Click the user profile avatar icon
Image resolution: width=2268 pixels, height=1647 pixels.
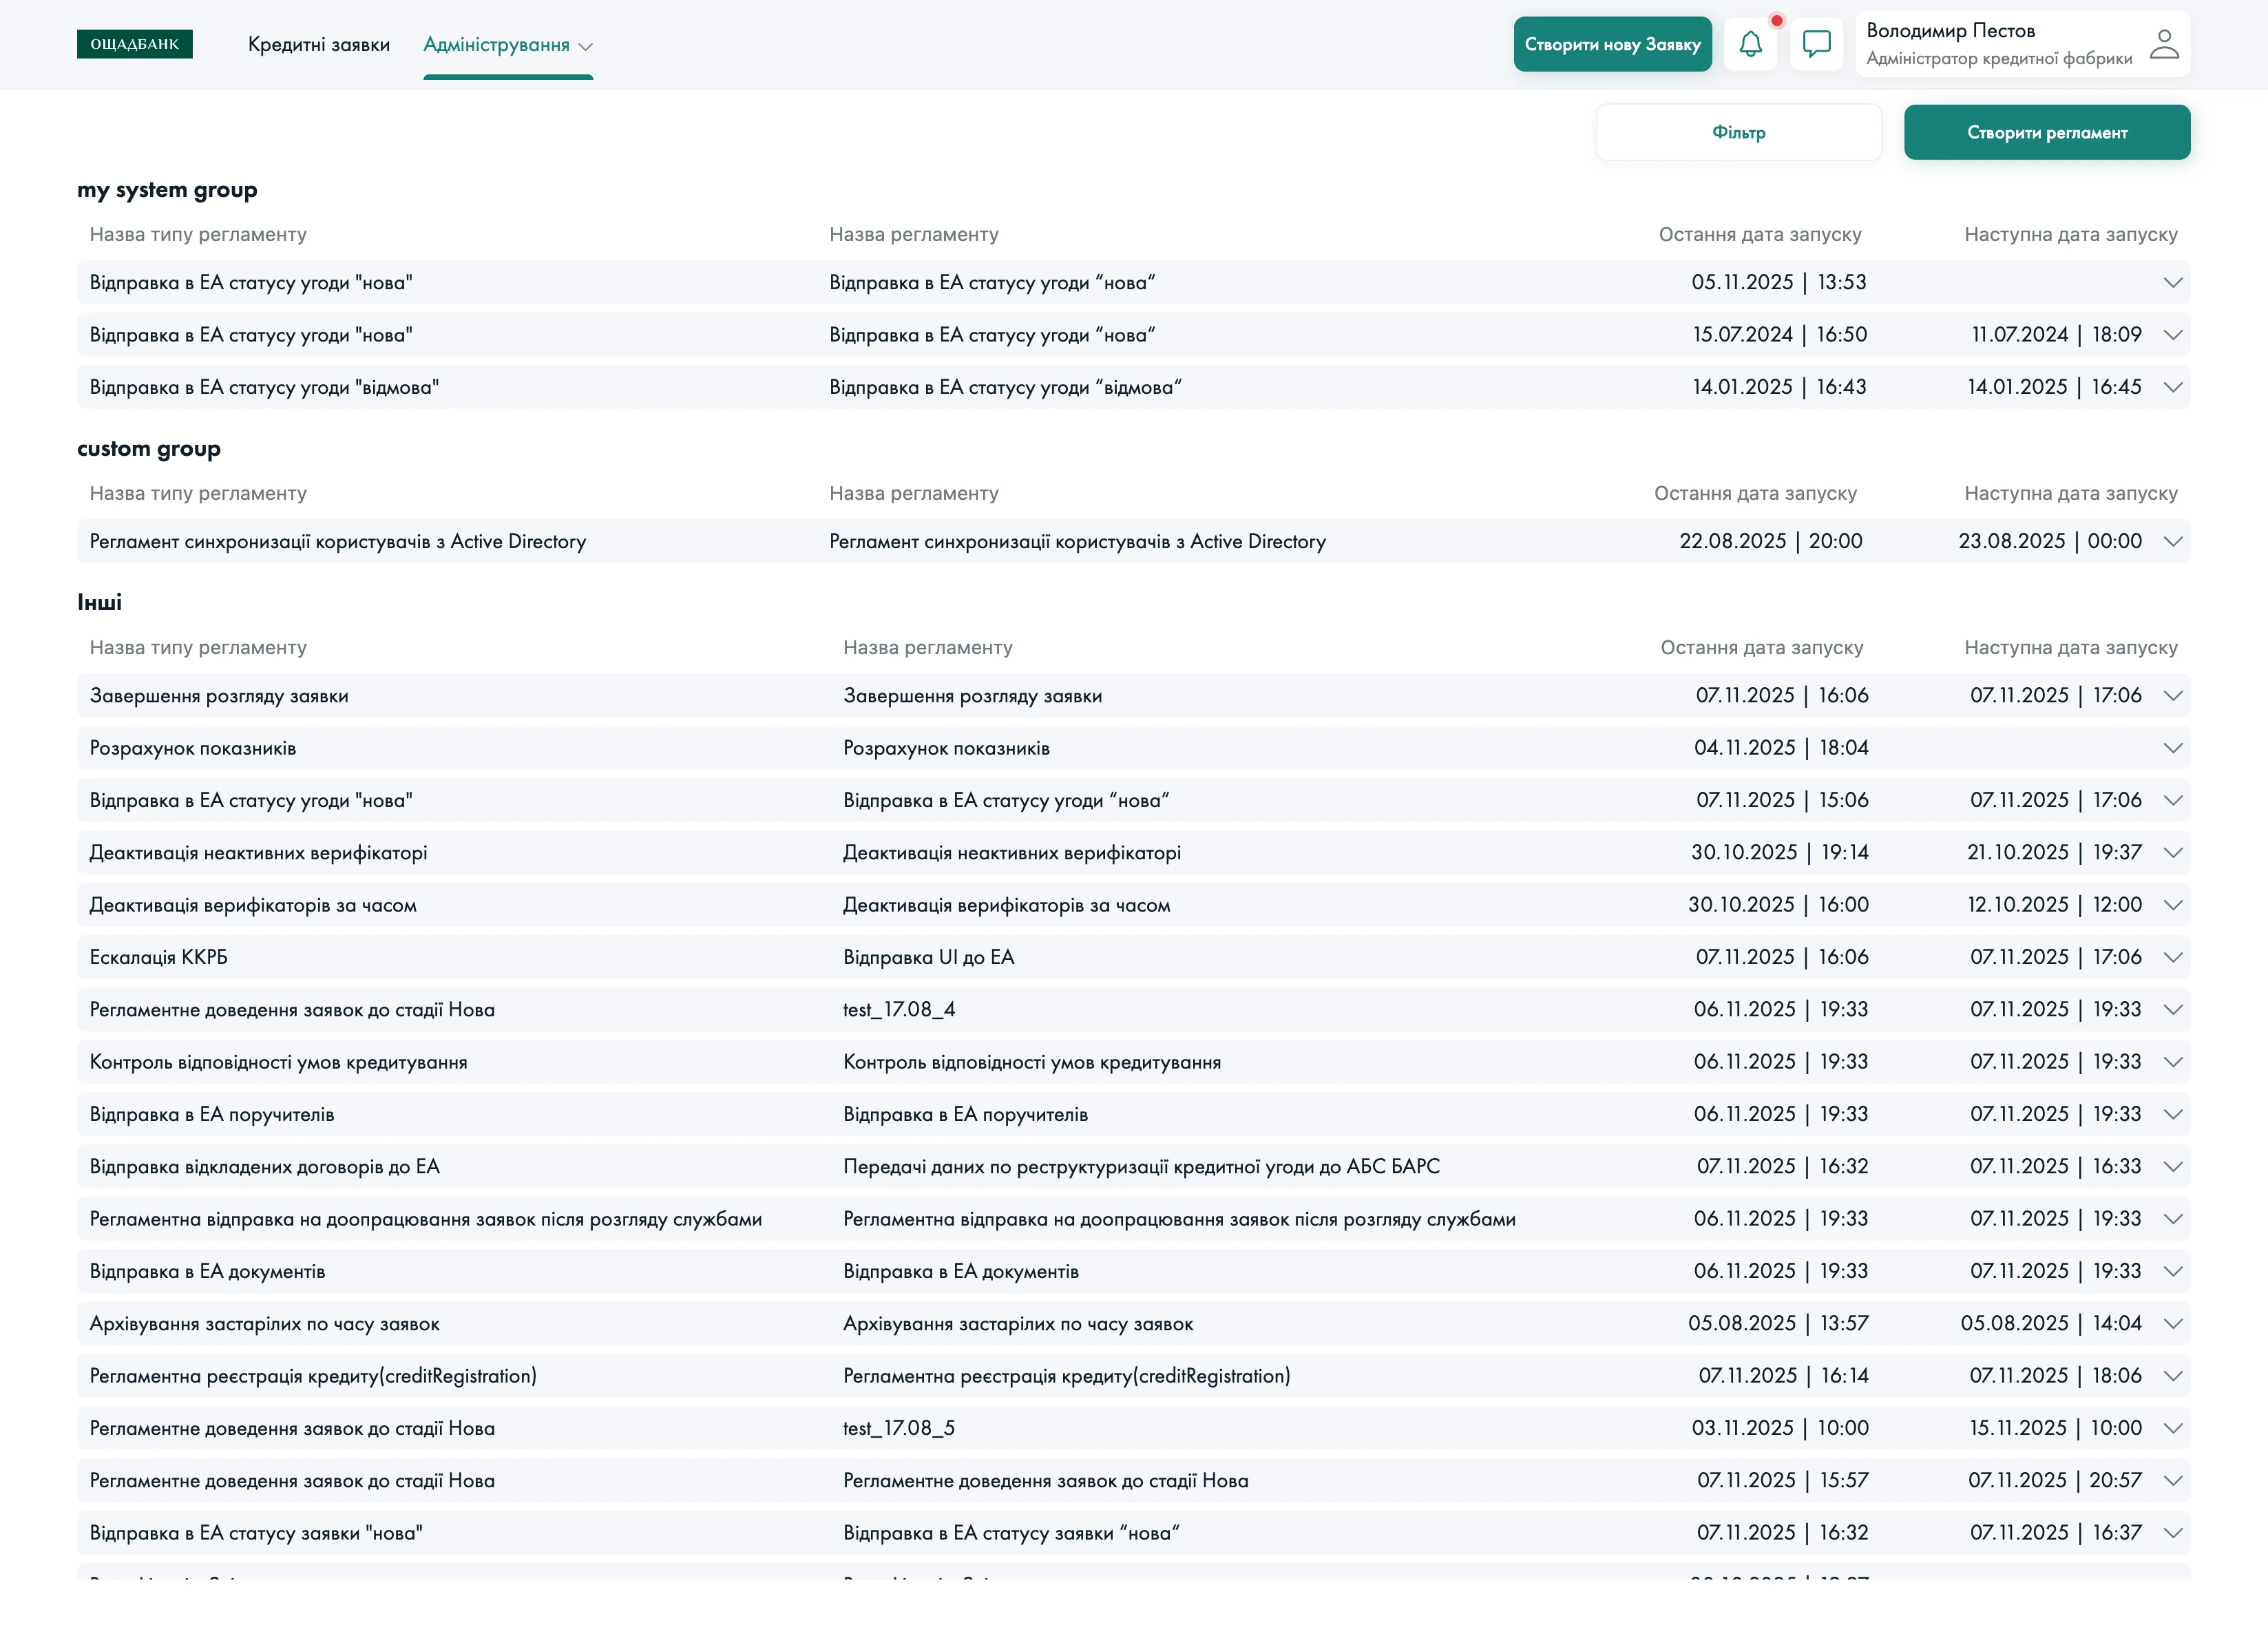2164,44
